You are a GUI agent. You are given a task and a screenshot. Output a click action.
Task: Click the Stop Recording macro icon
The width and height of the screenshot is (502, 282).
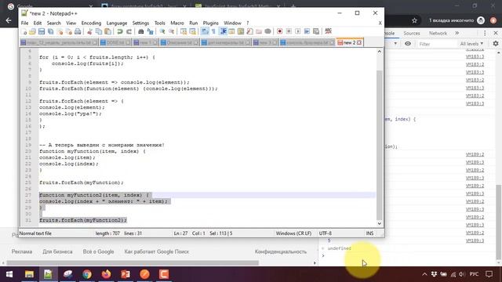point(289,31)
